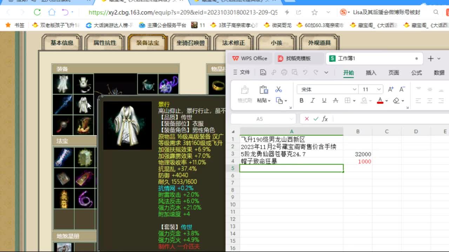Open the 法术修正 tab
The height and width of the screenshot is (252, 449).
[x=234, y=43]
